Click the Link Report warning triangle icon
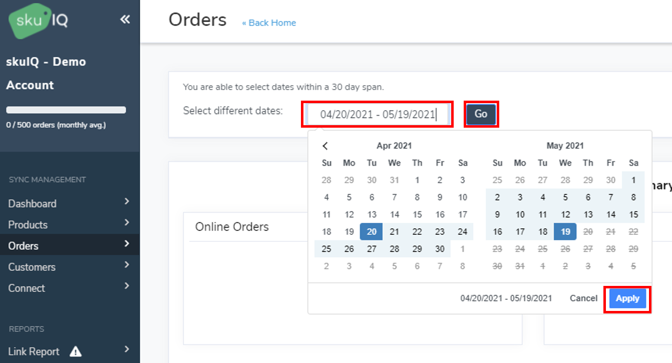This screenshot has width=672, height=363. [x=76, y=351]
